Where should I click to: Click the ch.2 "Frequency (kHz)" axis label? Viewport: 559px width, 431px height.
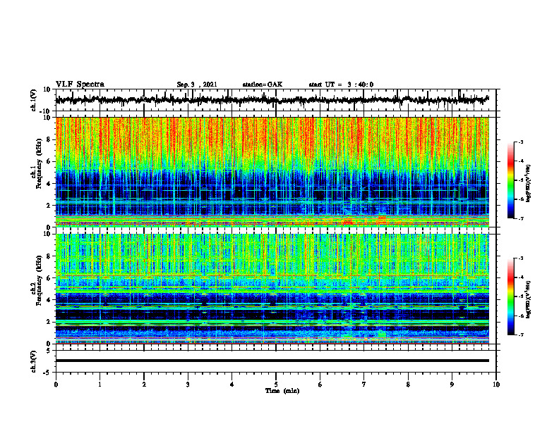pos(39,280)
